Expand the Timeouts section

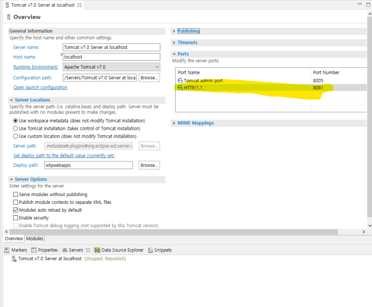[x=174, y=43]
